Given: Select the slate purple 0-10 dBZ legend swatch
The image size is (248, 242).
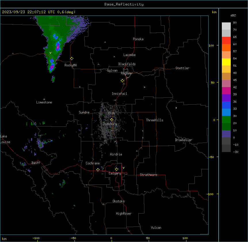Looking at the screenshot, I should point(226,134).
